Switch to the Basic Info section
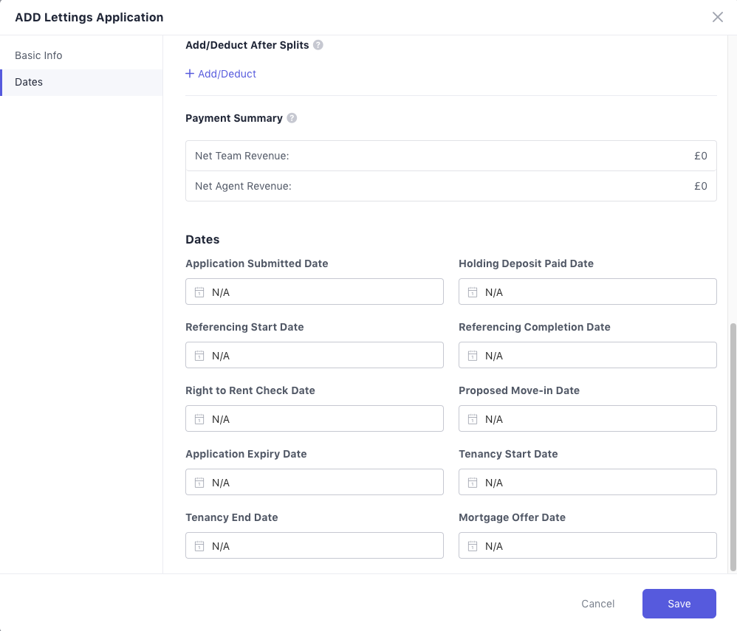 (x=38, y=55)
